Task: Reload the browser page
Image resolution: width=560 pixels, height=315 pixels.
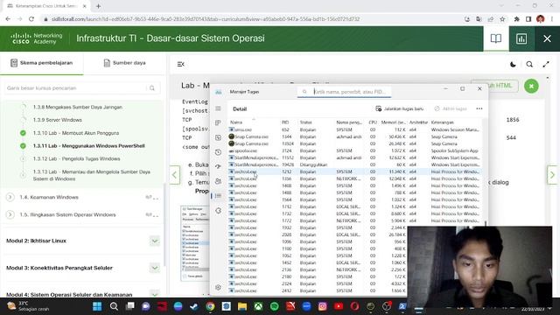Action: tap(31, 19)
